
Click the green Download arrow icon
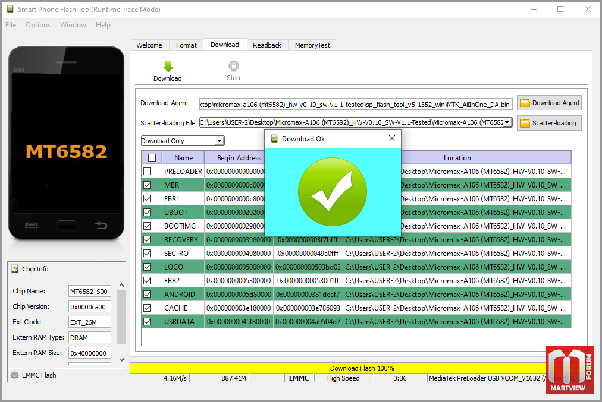[x=168, y=67]
